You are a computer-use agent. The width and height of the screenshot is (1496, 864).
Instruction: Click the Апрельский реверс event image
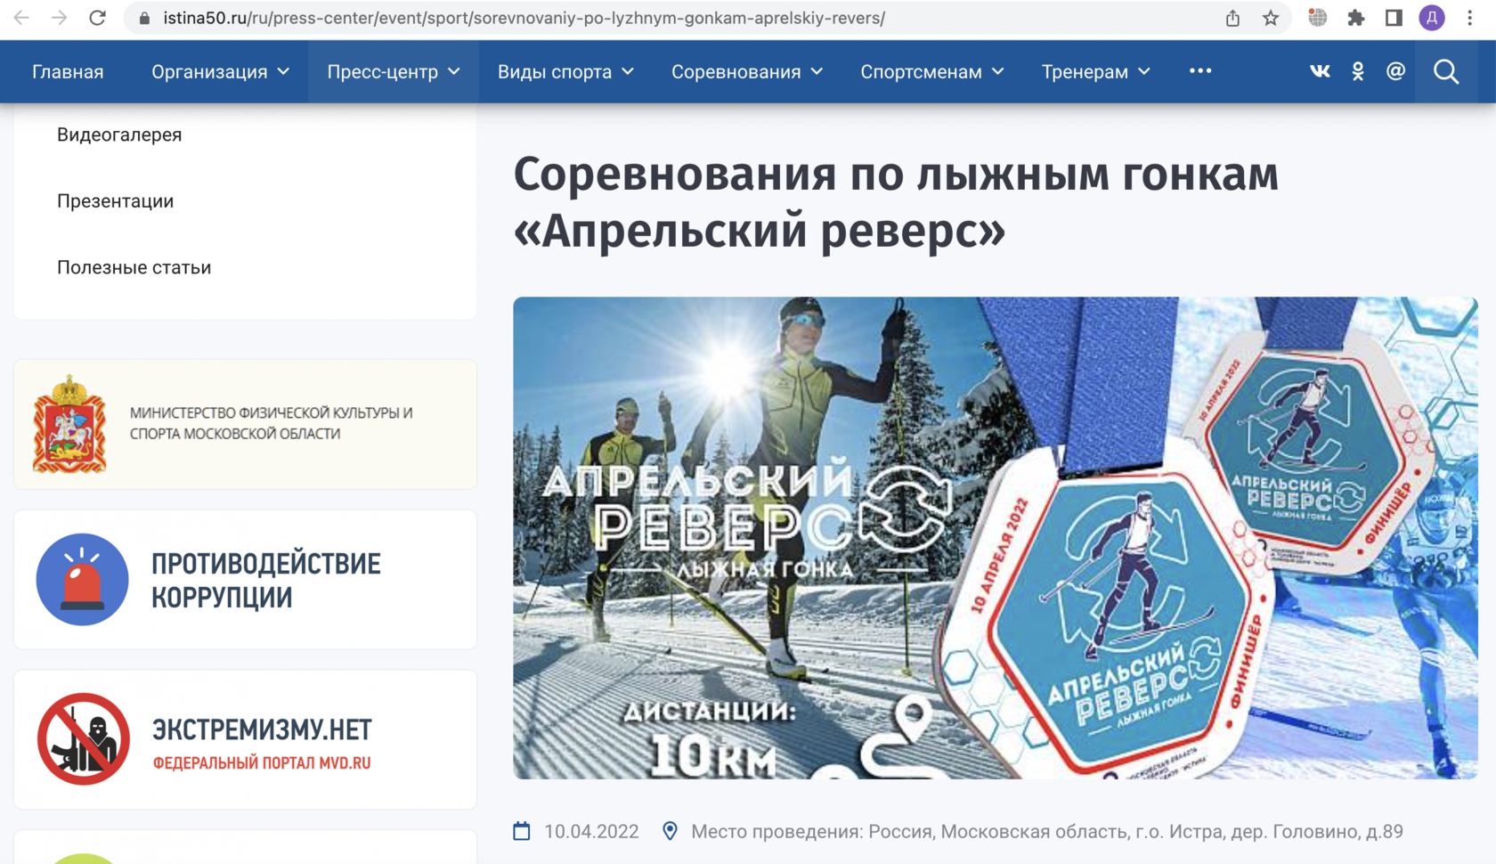pyautogui.click(x=995, y=538)
